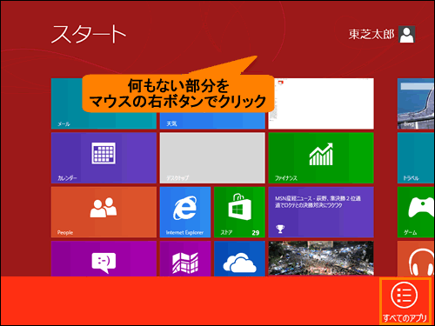Screen dimensions: 435x326
Task: Open the People tile
Action: coord(104,212)
